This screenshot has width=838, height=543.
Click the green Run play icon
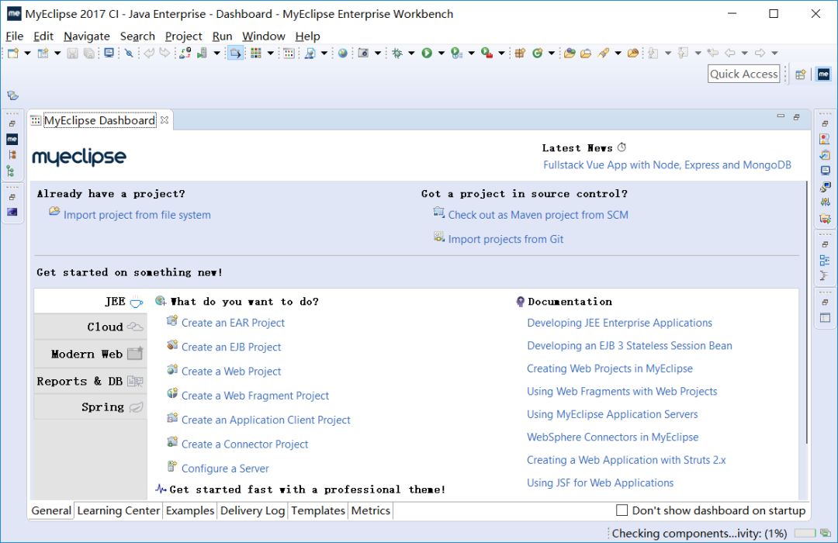tap(427, 53)
